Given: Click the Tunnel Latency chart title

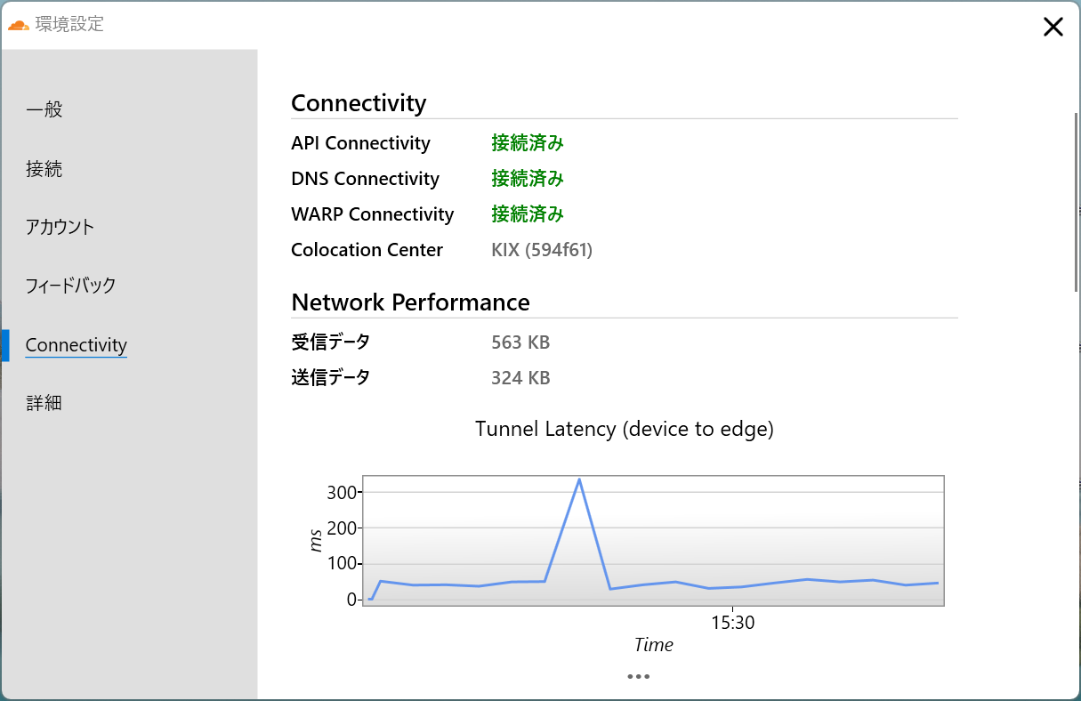Looking at the screenshot, I should 625,429.
